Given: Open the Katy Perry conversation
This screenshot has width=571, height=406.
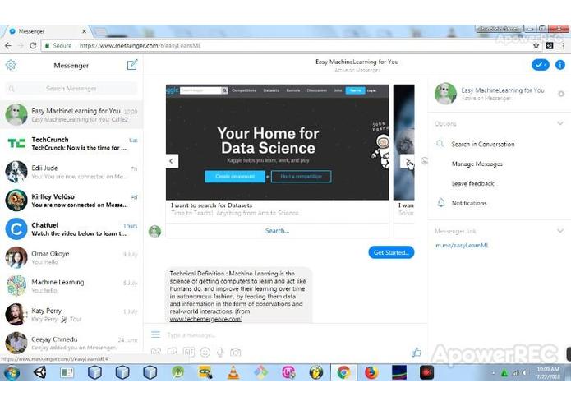Looking at the screenshot, I should (71, 314).
